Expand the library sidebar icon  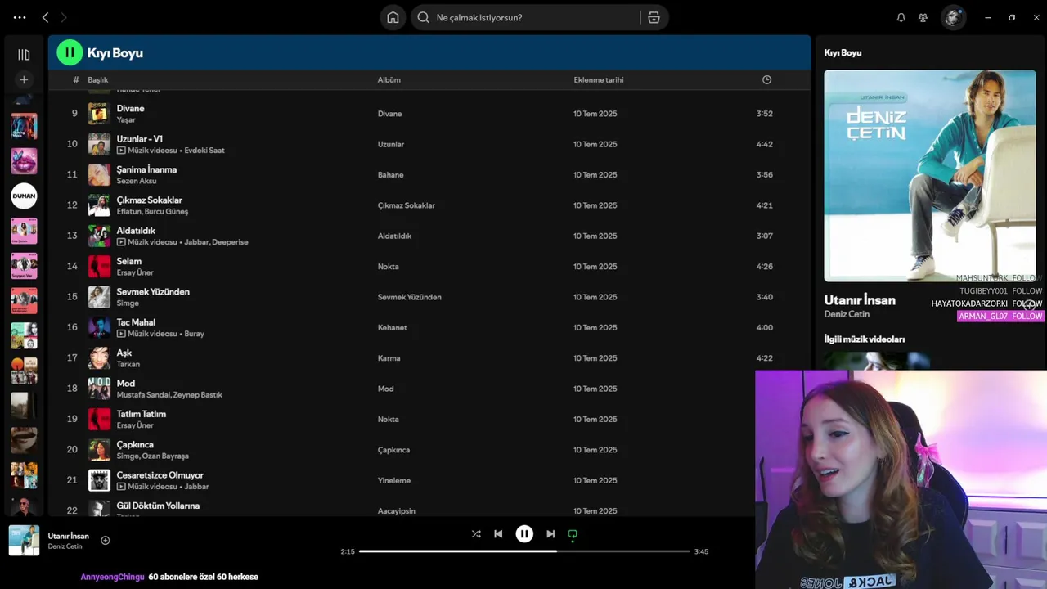click(x=24, y=54)
